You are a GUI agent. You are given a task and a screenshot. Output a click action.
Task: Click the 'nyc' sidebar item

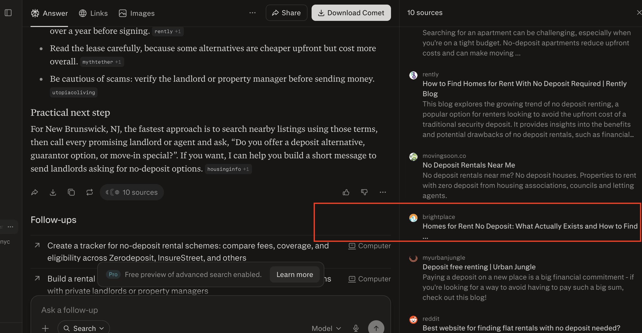click(5, 242)
